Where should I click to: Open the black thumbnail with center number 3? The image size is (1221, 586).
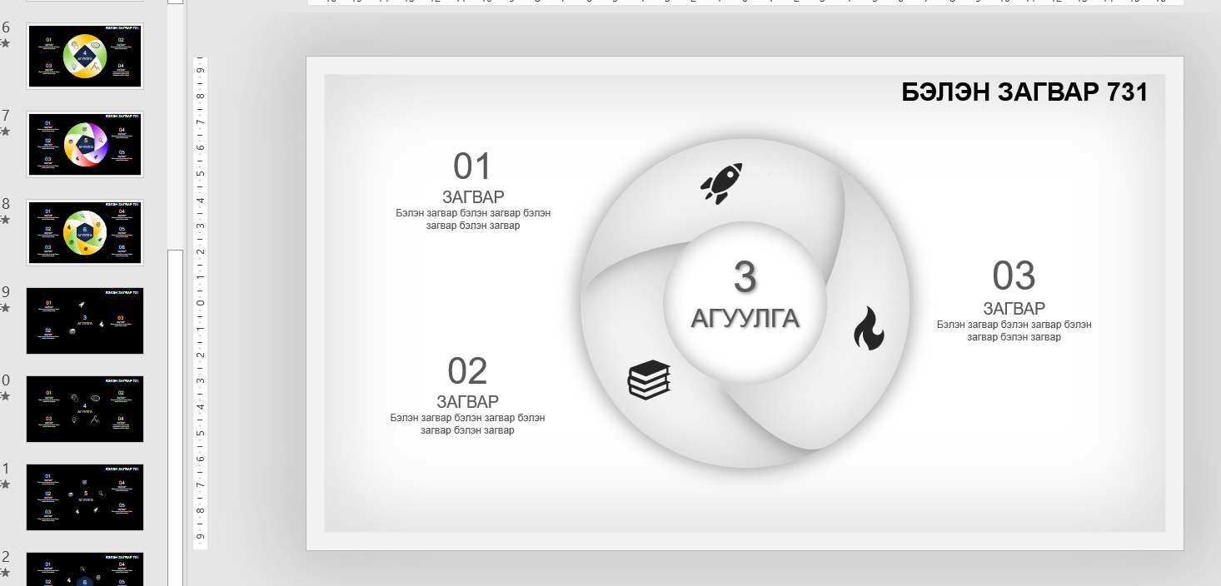[x=85, y=320]
